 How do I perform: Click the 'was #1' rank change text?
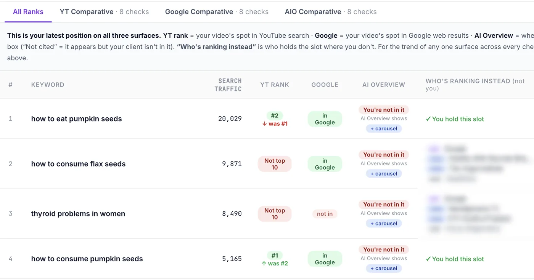(x=275, y=124)
